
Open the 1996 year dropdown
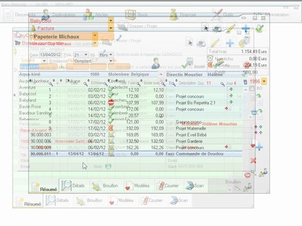pos(264,82)
